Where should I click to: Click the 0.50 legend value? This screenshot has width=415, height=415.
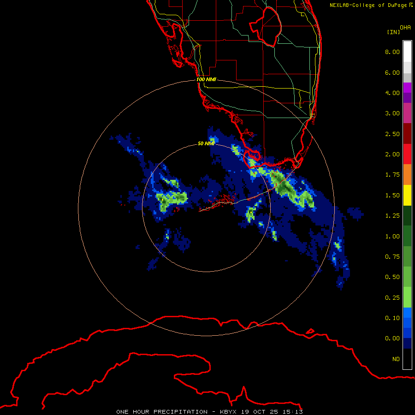[x=392, y=277]
